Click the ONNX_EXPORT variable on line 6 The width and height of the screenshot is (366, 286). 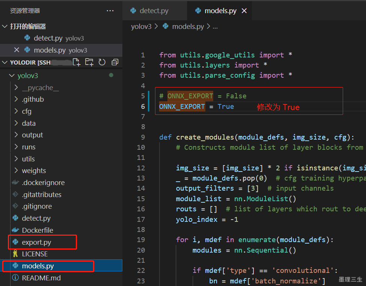[182, 107]
